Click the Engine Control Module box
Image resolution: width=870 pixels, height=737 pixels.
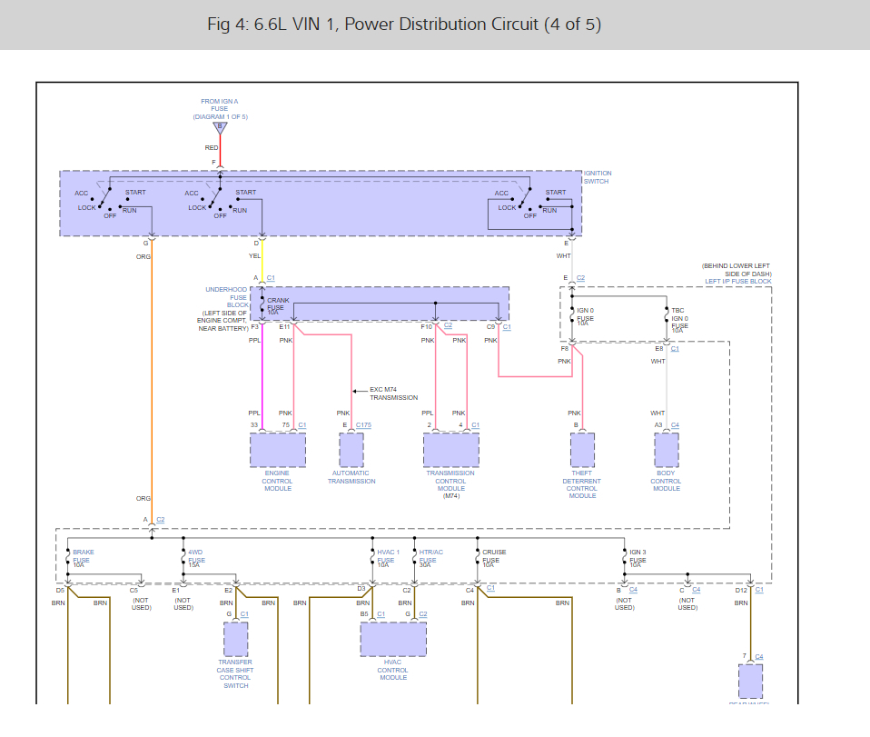(277, 450)
